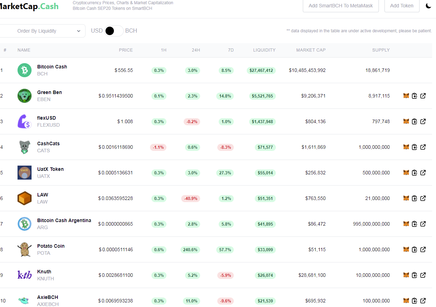
Task: Sort table by MARKET CAP column header
Action: tap(311, 50)
